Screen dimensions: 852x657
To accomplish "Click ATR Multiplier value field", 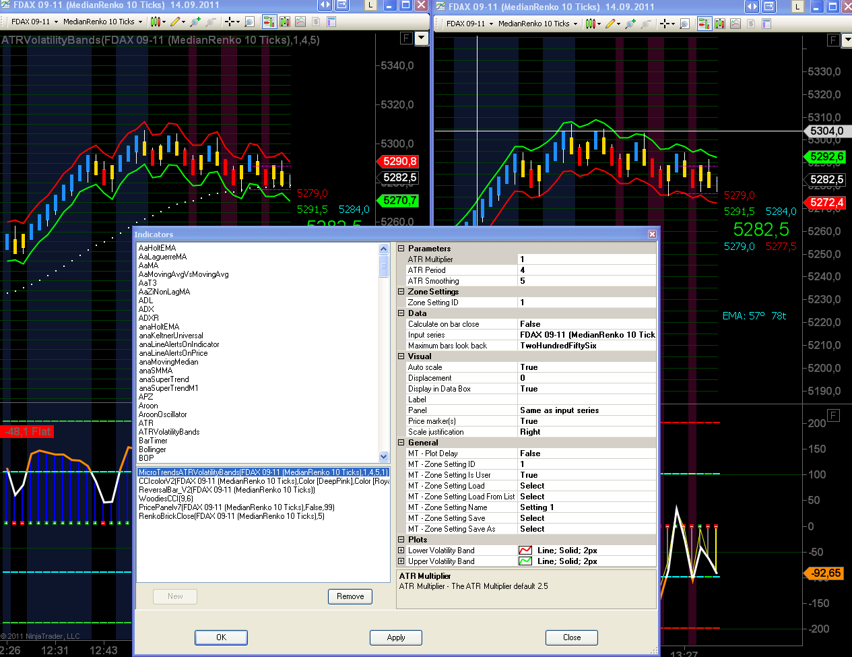I will (587, 259).
